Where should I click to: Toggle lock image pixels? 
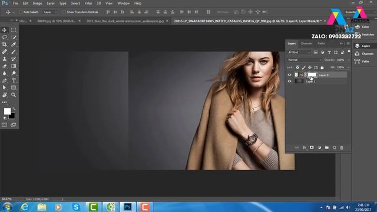(x=304, y=68)
